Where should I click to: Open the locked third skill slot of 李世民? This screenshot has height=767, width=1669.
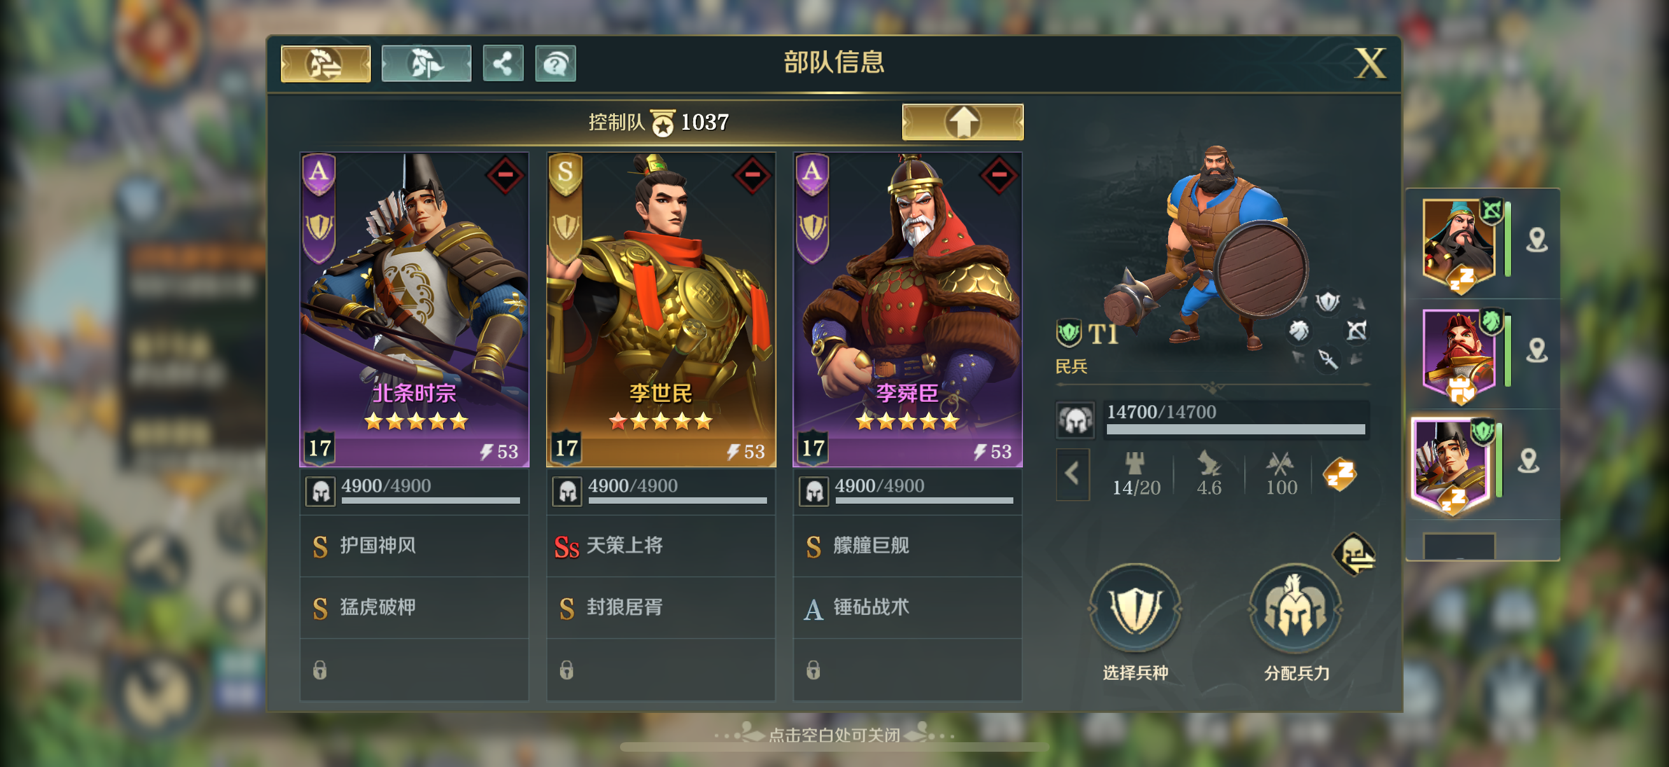pyautogui.click(x=661, y=669)
